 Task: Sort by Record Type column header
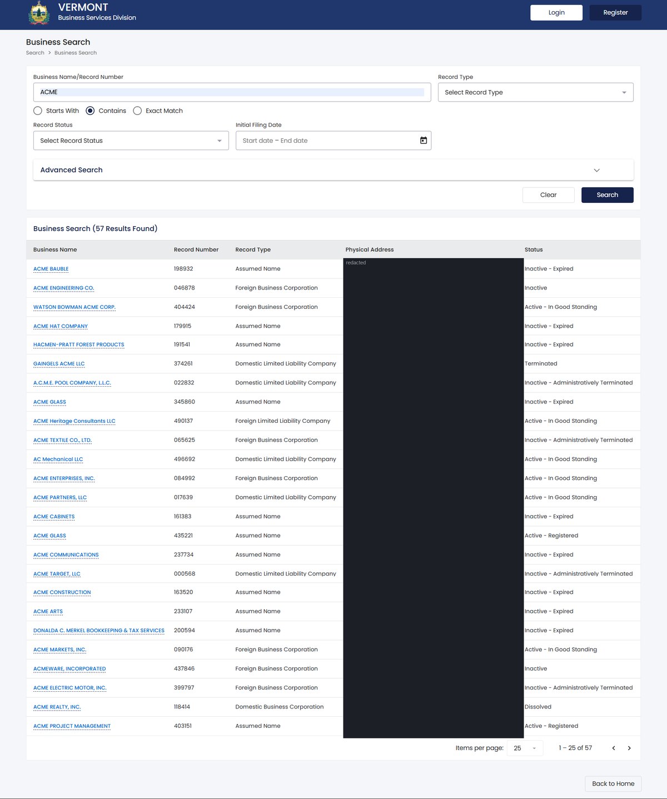click(x=253, y=249)
